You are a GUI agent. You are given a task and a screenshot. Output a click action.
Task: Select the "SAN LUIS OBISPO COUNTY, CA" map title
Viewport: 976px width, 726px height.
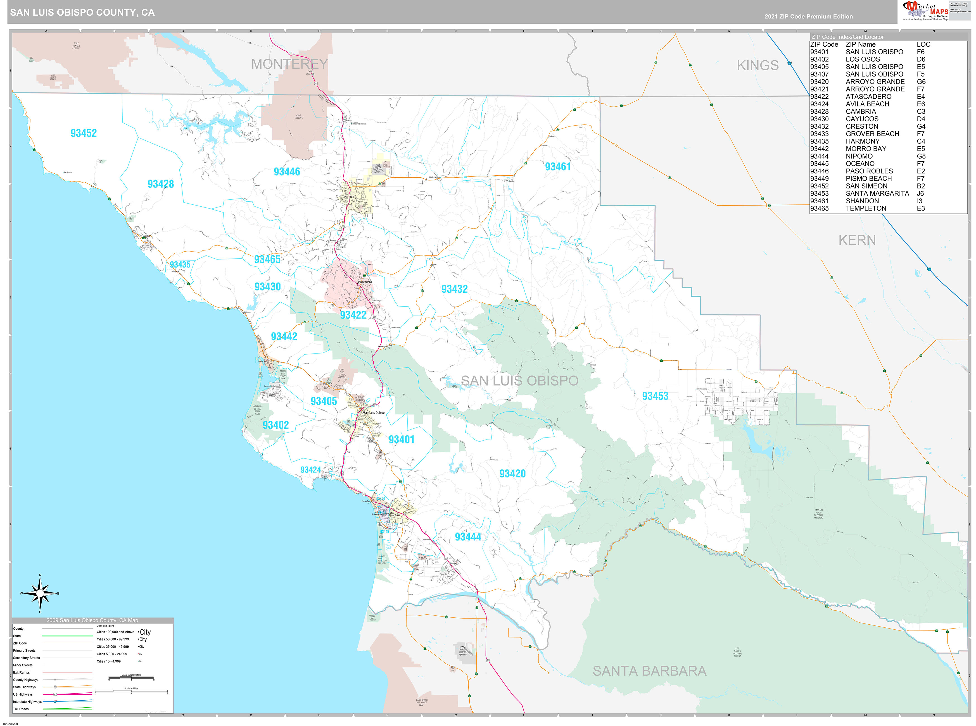82,13
